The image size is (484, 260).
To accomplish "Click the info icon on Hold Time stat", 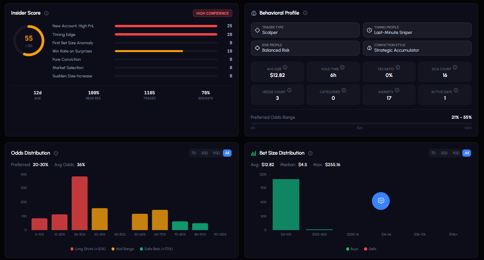I will pos(342,67).
